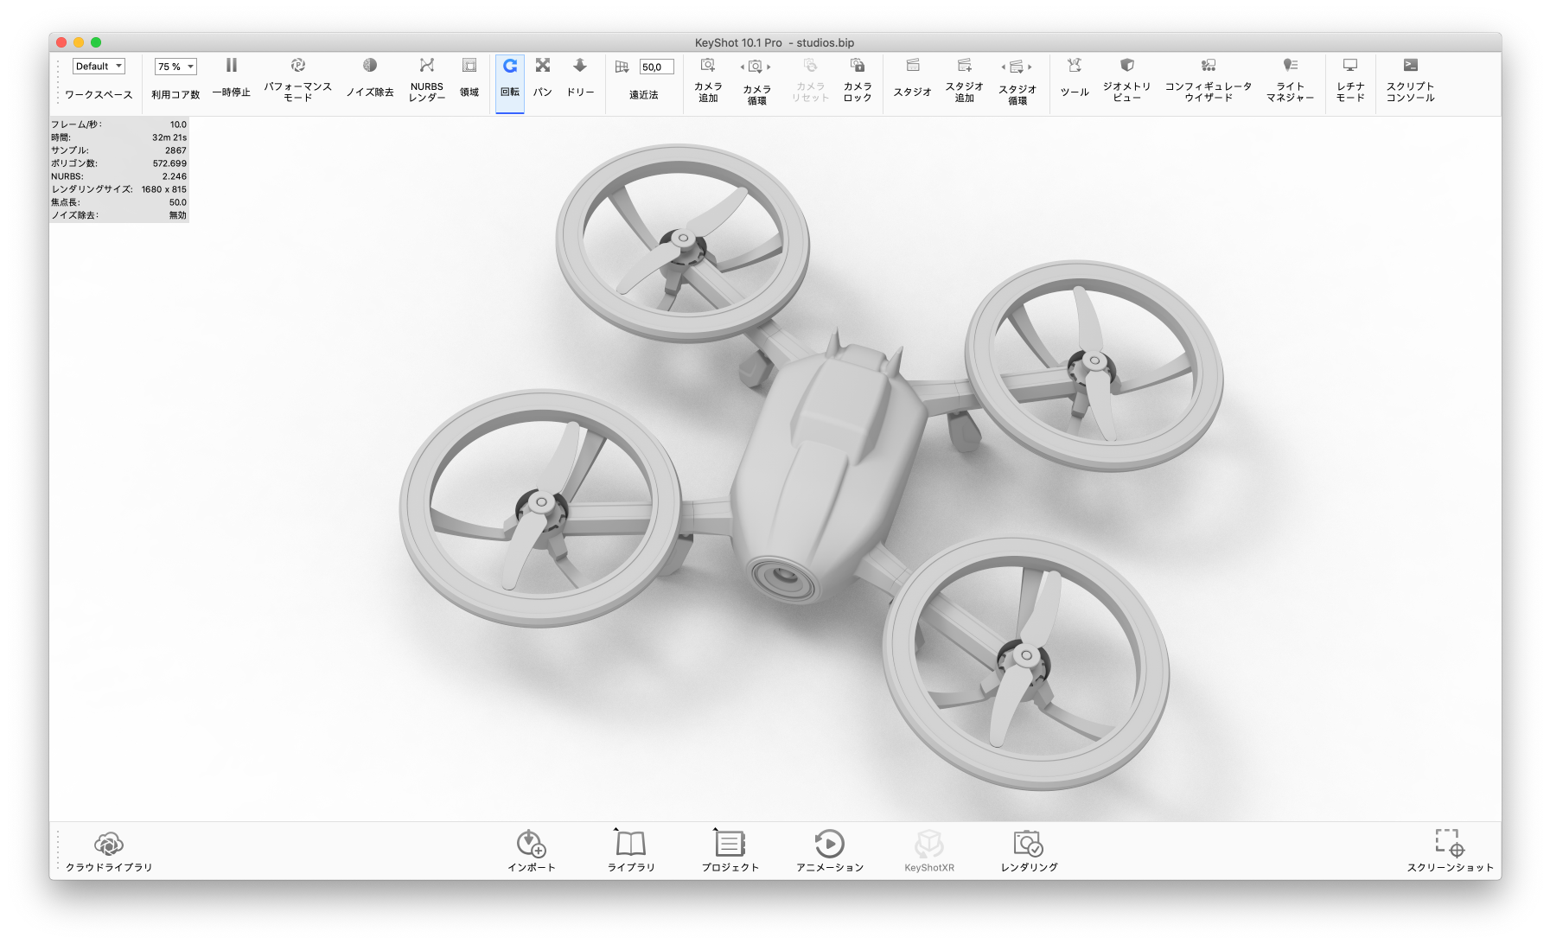
Task: Toggle the プロジェクト panel
Action: pyautogui.click(x=730, y=851)
